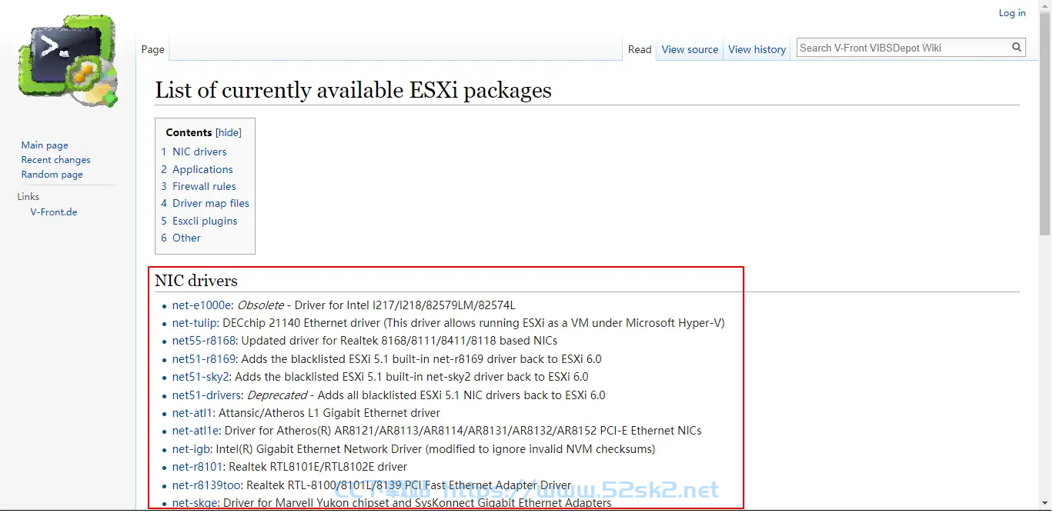Click the V-Front wiki logo

pos(68,62)
